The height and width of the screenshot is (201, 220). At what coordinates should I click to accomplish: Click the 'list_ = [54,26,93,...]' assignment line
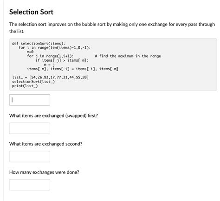51,77
